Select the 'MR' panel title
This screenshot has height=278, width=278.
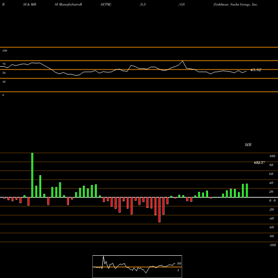[x=248, y=145]
